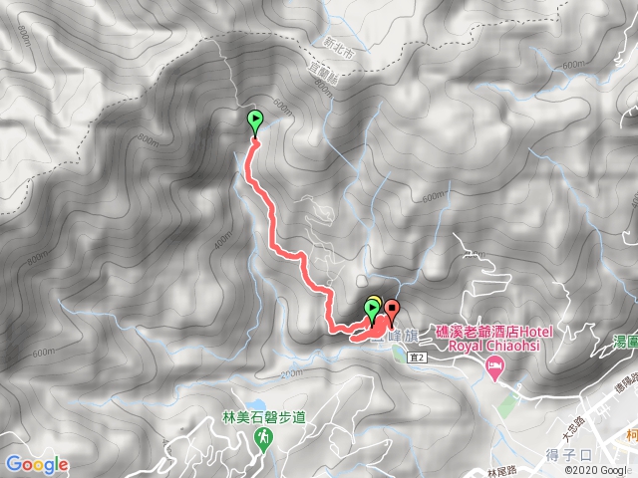
Task: Click the 200m contour label
Action: [x=291, y=373]
